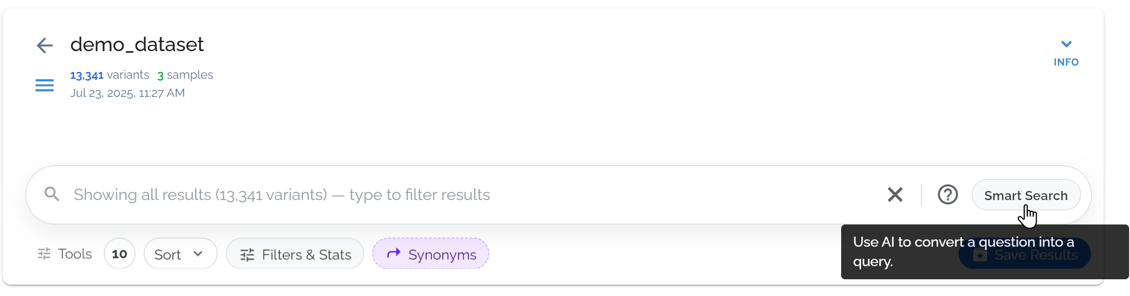Screen dimensions: 1130x296
Task: Open search help question mark icon
Action: coord(947,195)
